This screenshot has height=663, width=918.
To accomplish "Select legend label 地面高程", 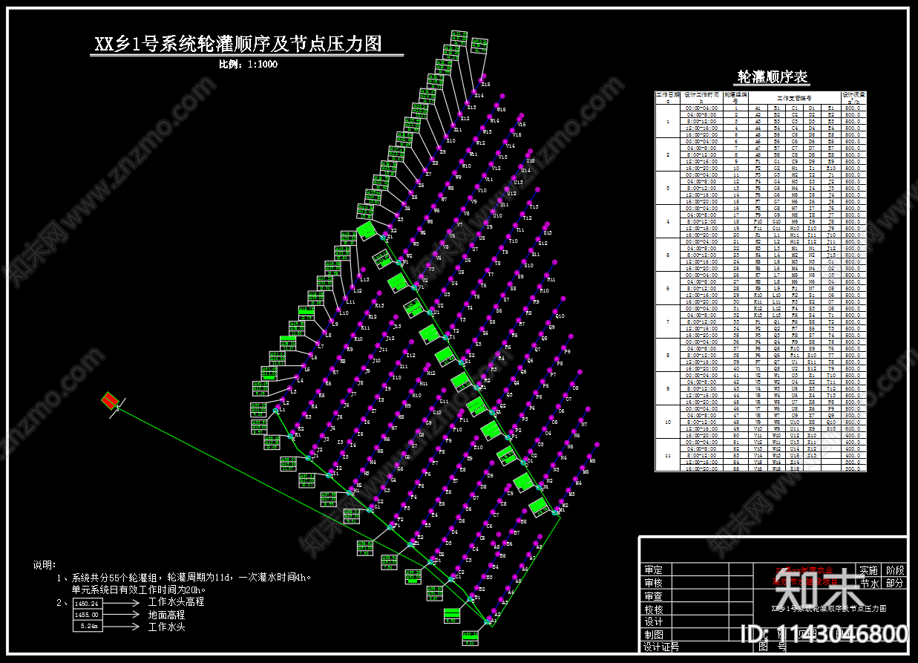I will point(166,615).
